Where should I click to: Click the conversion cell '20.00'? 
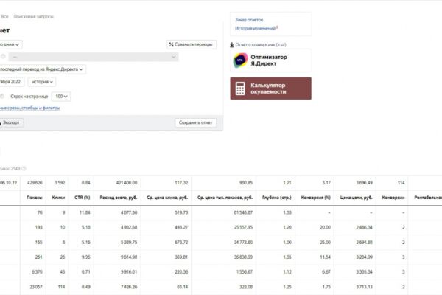[x=326, y=227]
